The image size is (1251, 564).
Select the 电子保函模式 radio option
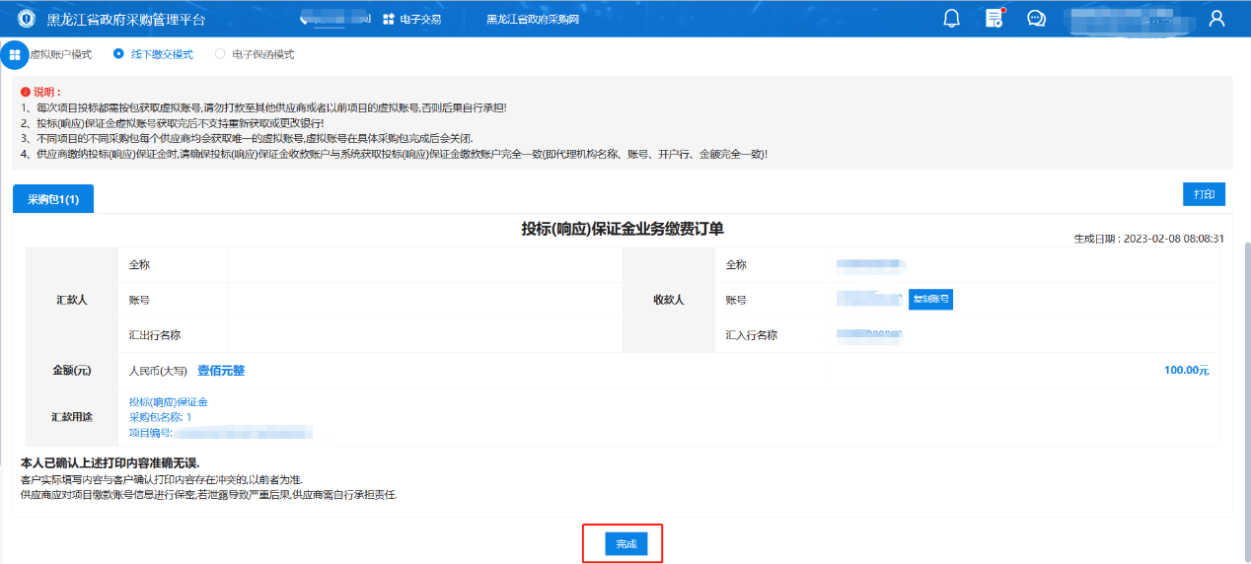220,54
